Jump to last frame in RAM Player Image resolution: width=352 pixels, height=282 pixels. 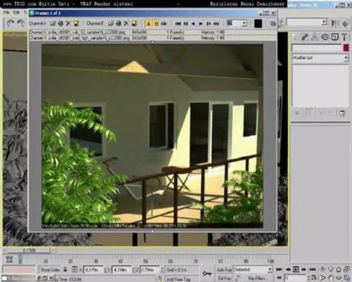[x=216, y=23]
